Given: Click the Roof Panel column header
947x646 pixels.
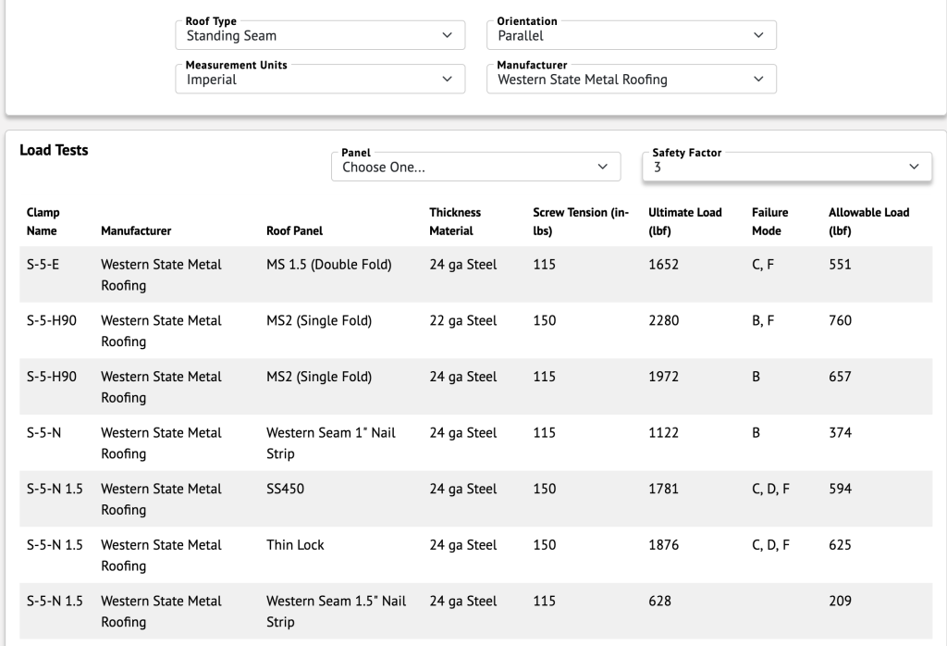Looking at the screenshot, I should click(295, 230).
